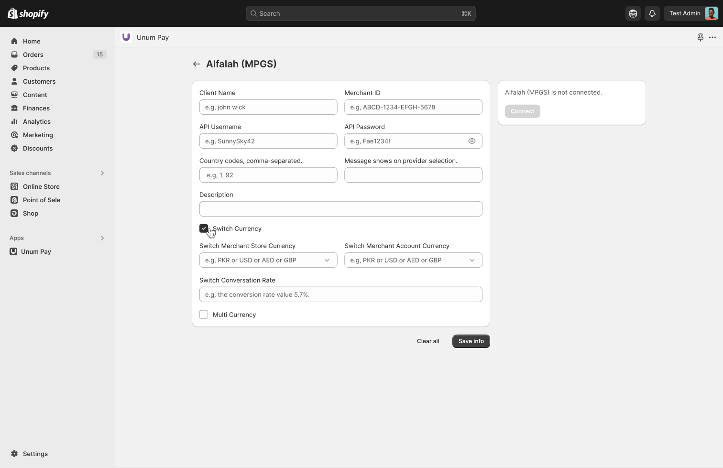Click the Shopify logo
The height and width of the screenshot is (468, 723).
(x=29, y=13)
